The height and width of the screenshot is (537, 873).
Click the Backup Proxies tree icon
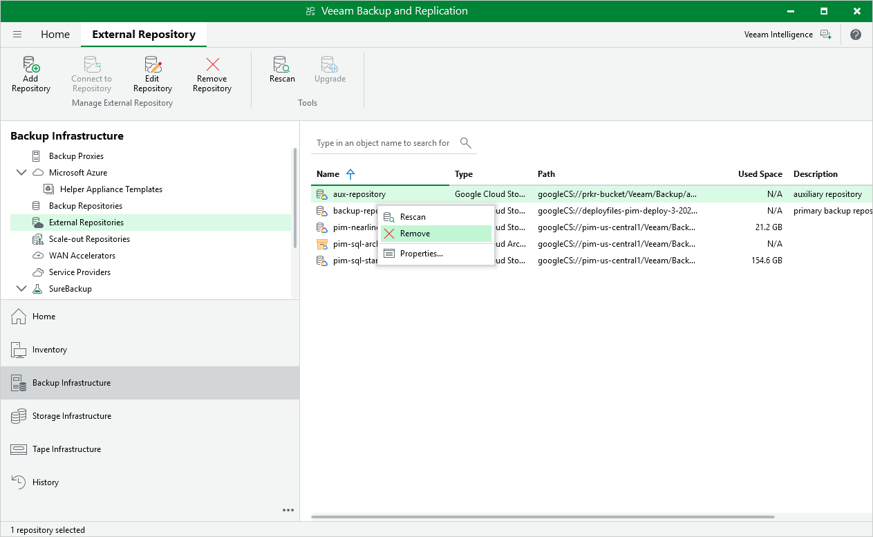(x=37, y=156)
